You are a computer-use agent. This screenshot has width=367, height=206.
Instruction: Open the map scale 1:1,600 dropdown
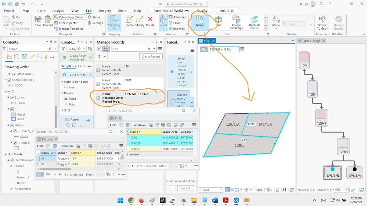coord(221,190)
